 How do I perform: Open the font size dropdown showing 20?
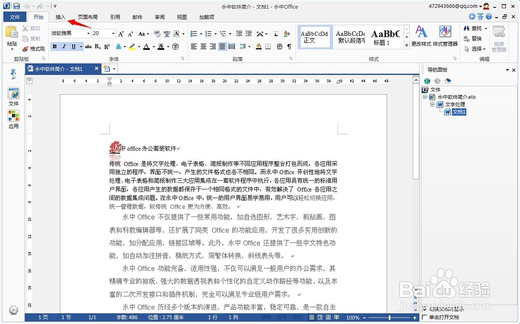(113, 33)
